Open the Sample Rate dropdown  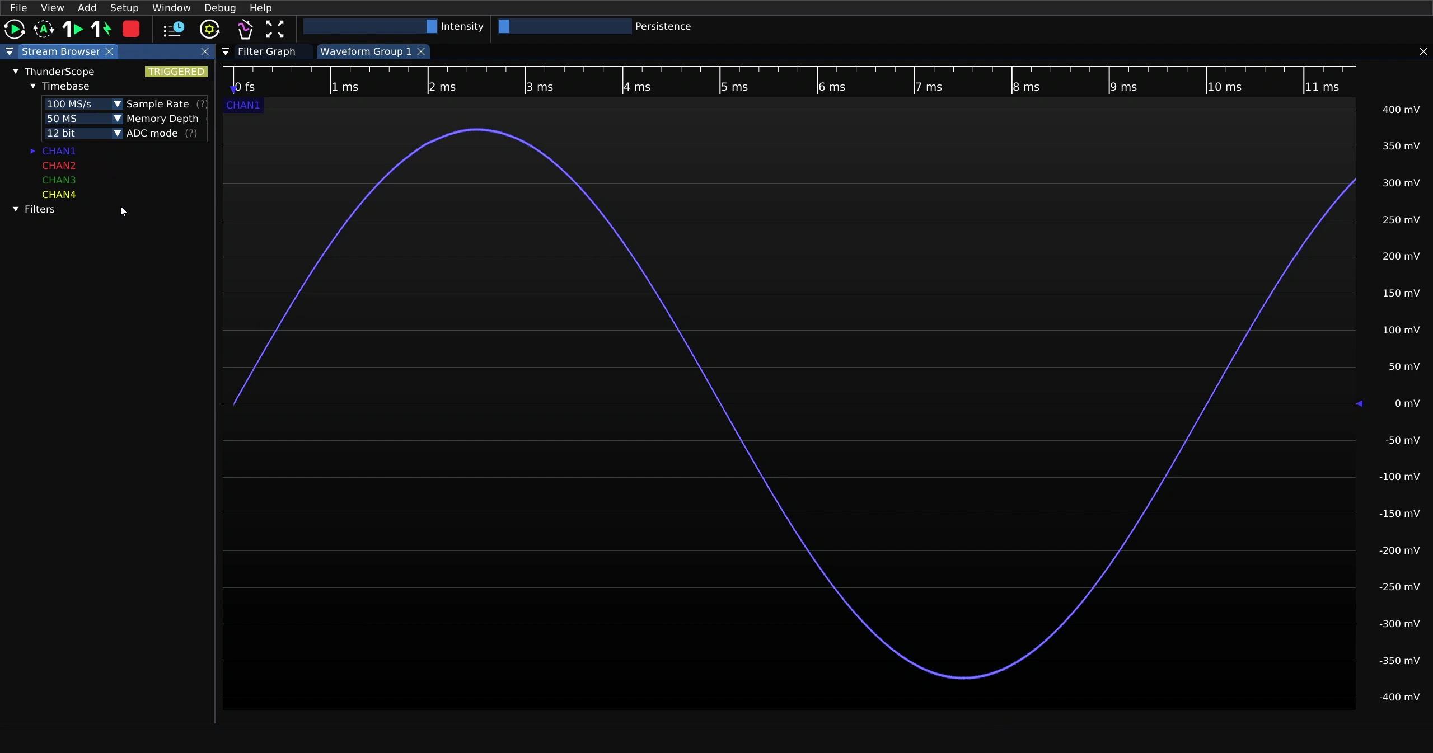tap(83, 104)
